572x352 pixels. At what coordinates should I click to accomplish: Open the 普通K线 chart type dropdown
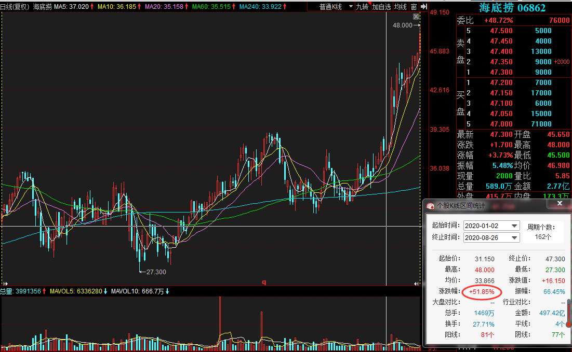coord(337,7)
